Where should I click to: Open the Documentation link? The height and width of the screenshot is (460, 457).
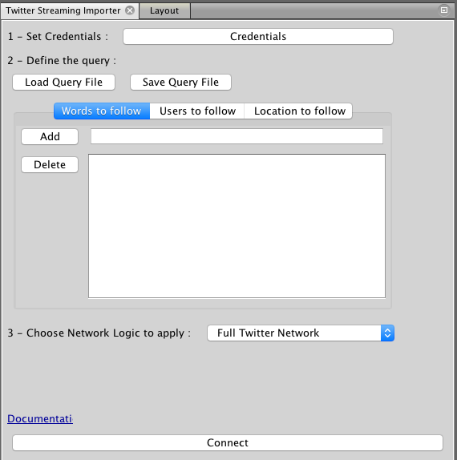[40, 418]
